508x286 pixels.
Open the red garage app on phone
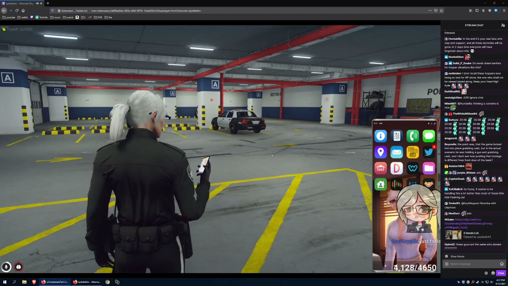click(381, 168)
